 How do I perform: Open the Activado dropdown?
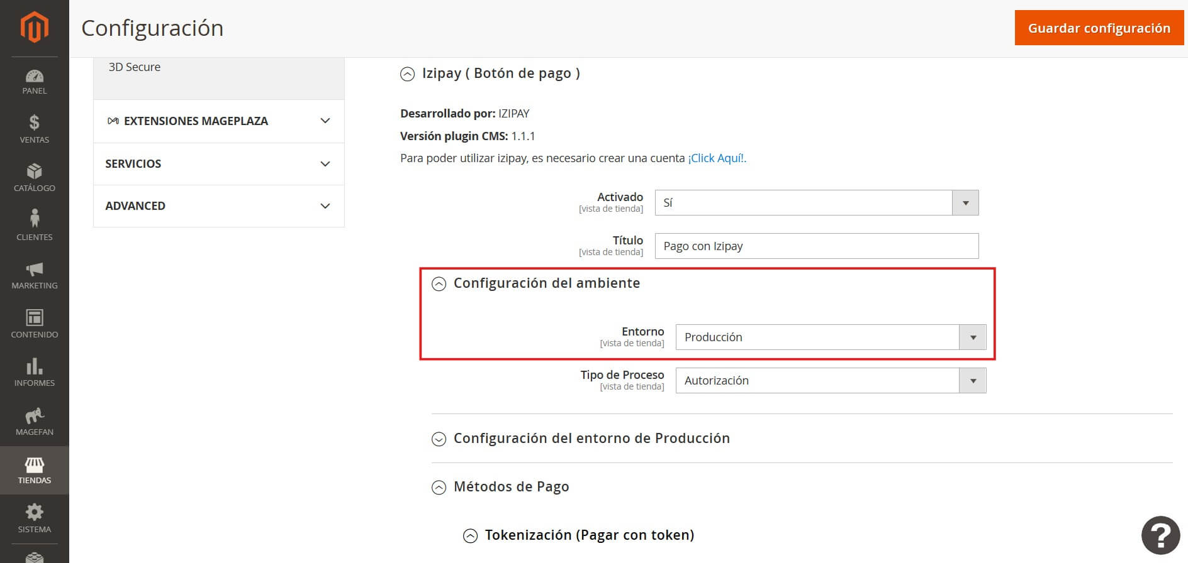(816, 203)
